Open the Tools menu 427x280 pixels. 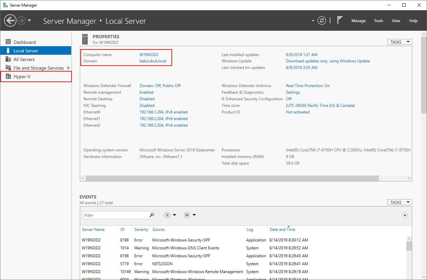379,20
